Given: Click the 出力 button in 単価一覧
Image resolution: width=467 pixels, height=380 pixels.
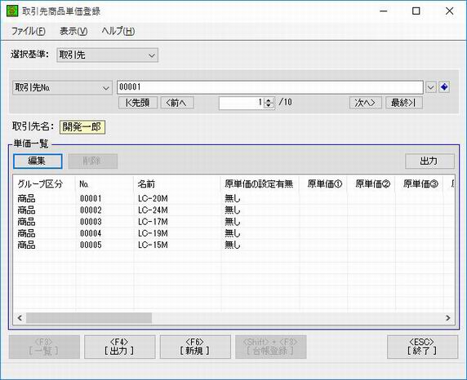Looking at the screenshot, I should (x=429, y=161).
